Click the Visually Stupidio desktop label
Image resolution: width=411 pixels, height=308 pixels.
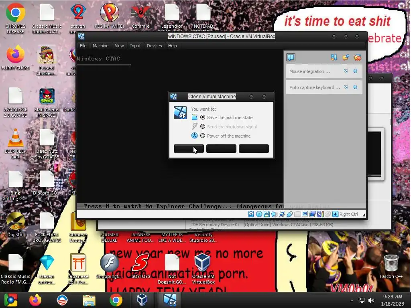click(x=203, y=237)
